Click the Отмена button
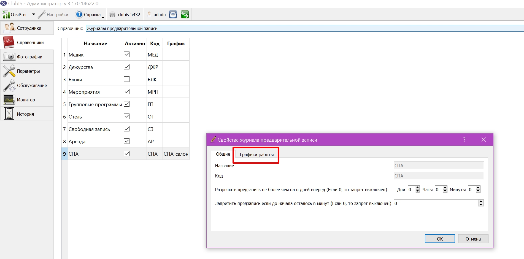 click(473, 239)
